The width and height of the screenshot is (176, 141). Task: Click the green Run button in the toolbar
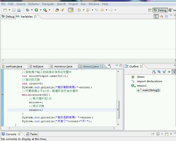36,10
